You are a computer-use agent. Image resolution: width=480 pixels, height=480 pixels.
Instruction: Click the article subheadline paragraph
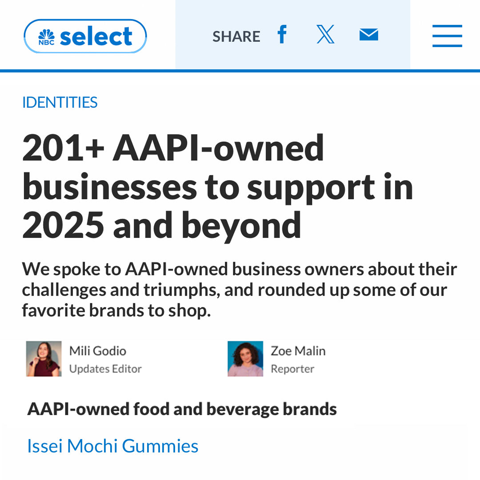[239, 290]
